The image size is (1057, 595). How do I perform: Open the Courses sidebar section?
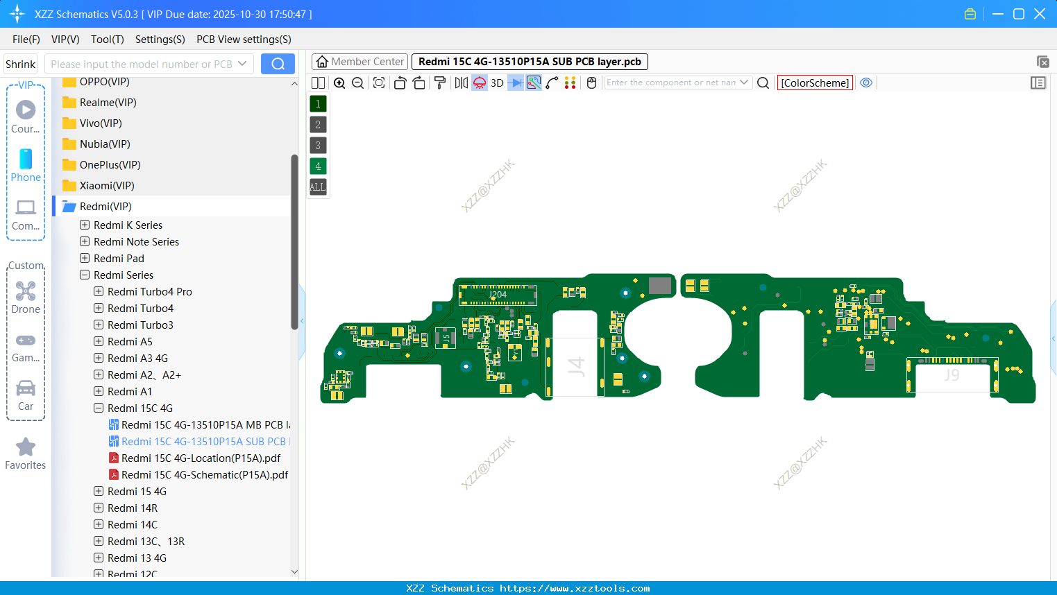point(26,117)
